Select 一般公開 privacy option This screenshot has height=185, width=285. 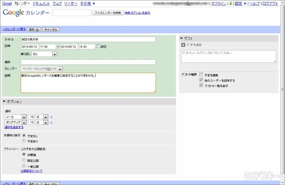(24, 166)
